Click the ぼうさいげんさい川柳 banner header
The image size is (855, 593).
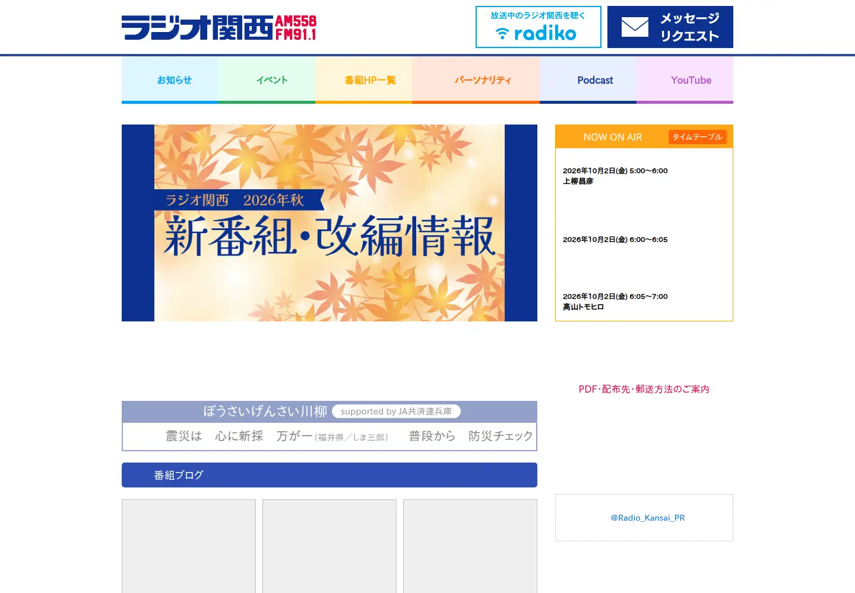click(330, 412)
